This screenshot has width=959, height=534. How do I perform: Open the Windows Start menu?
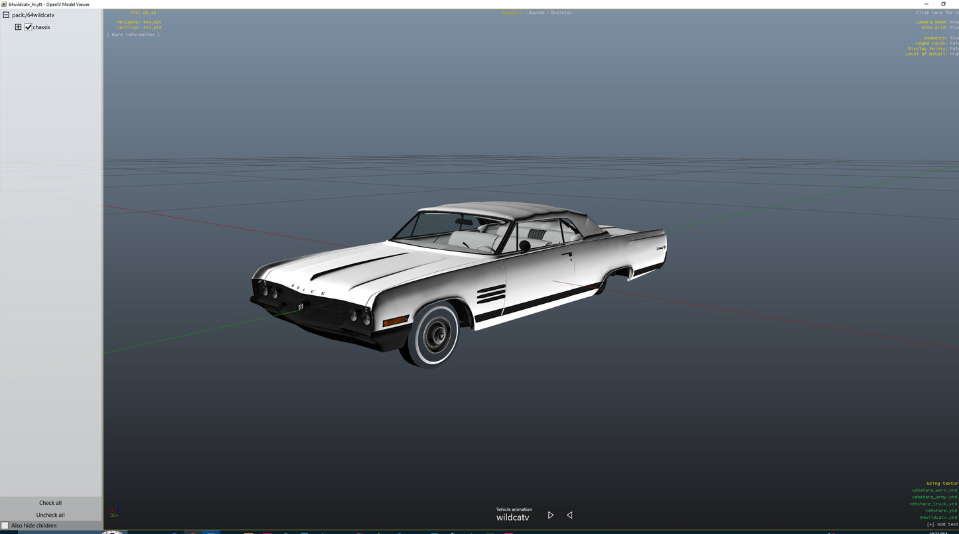[112, 532]
